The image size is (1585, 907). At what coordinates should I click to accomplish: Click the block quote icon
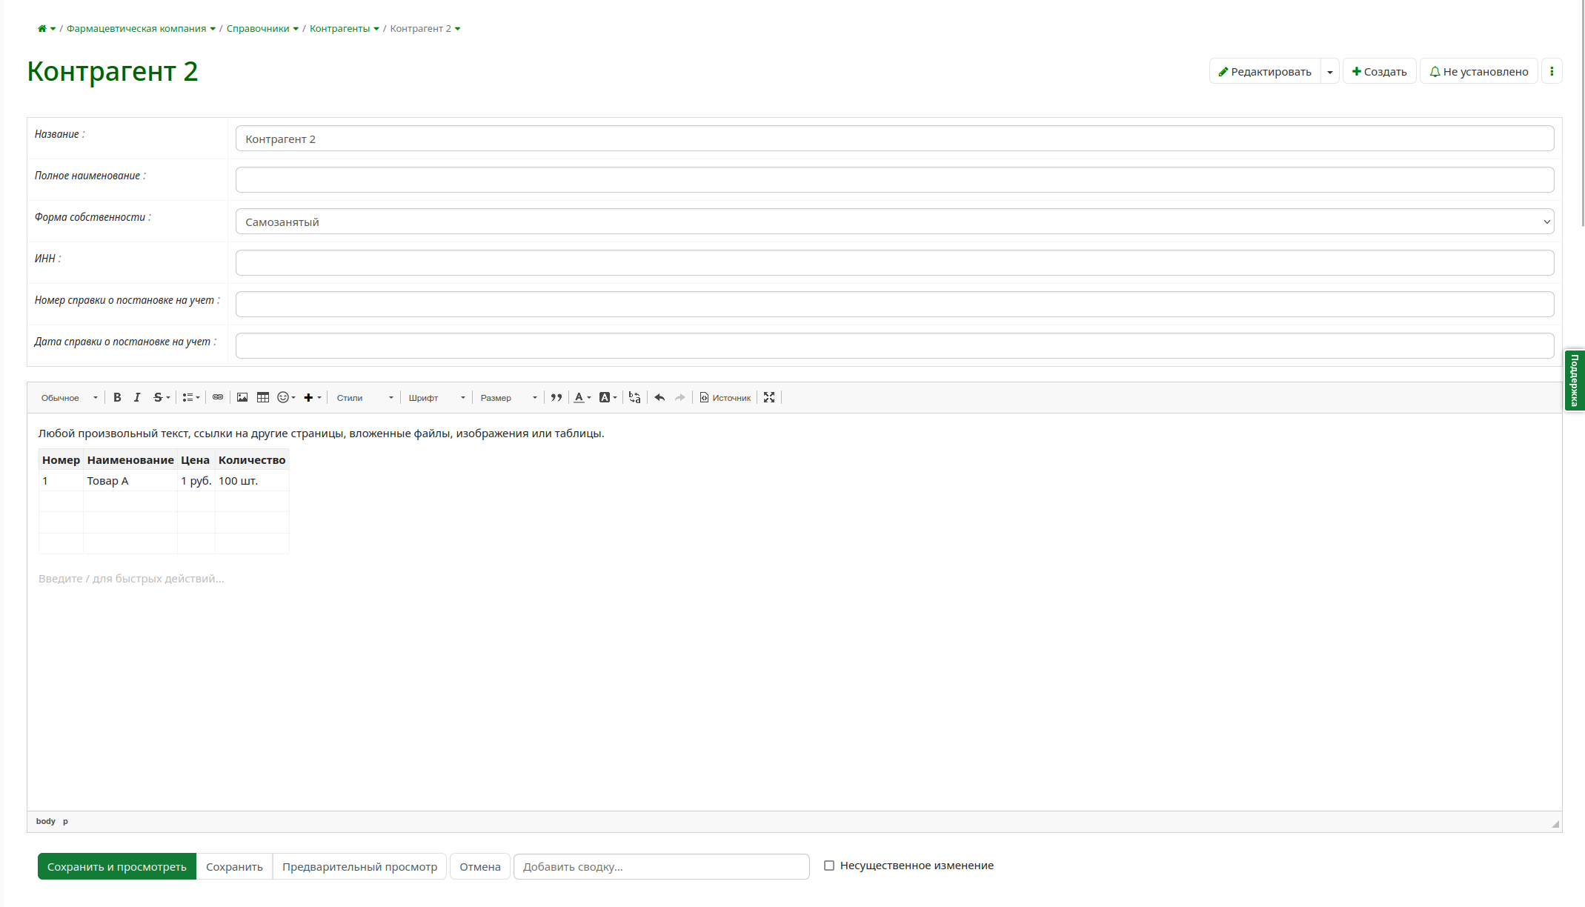pos(556,398)
